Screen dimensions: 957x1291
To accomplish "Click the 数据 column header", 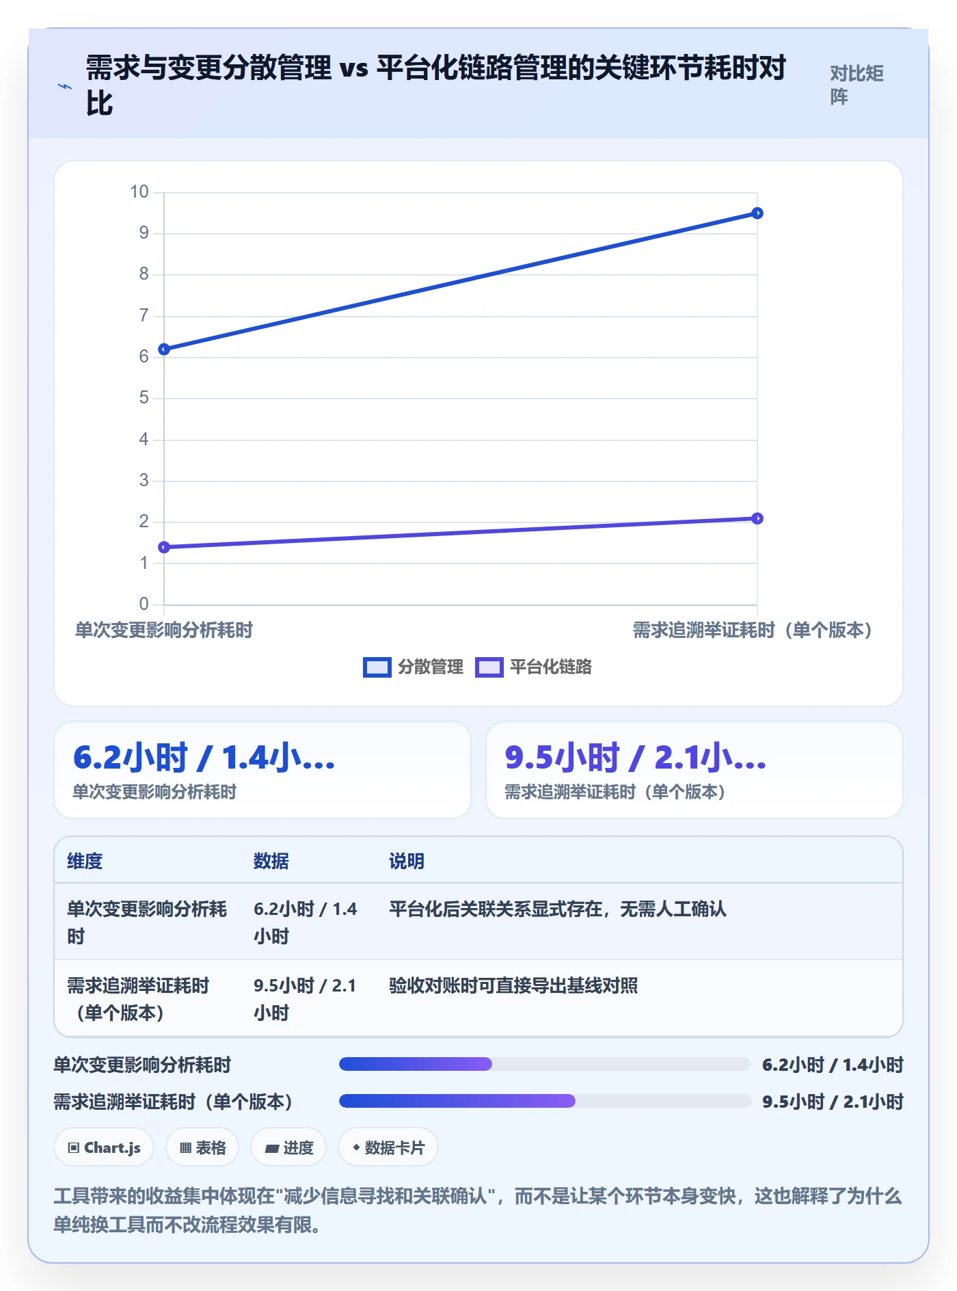I will [271, 861].
